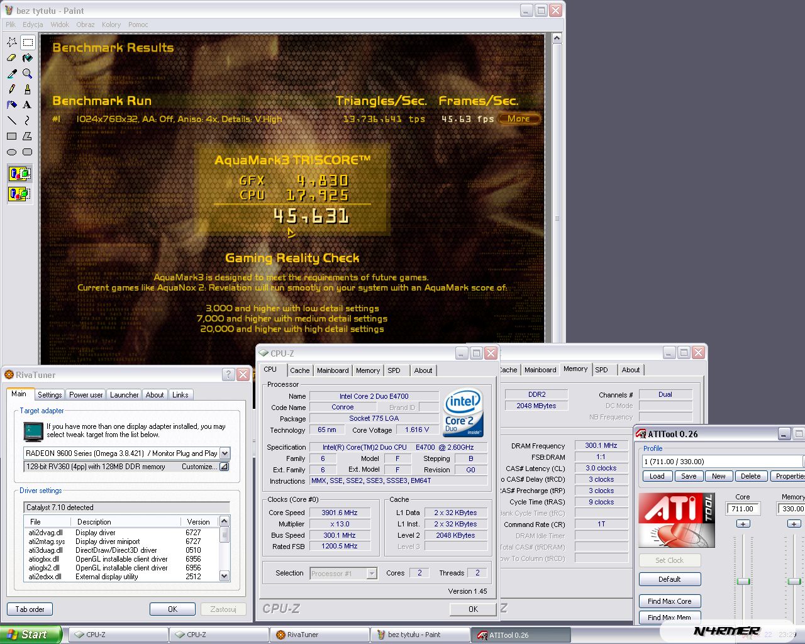
Task: Open the Plik menu in Paint
Action: [11, 25]
